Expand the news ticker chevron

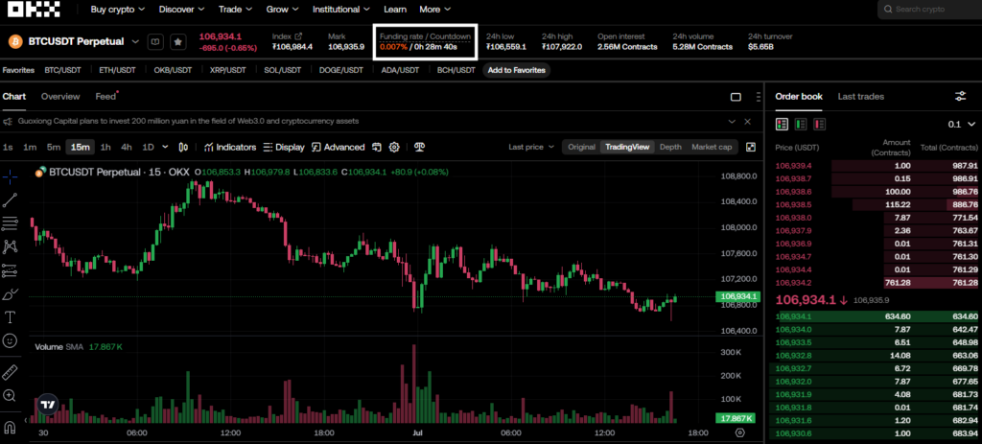point(732,121)
